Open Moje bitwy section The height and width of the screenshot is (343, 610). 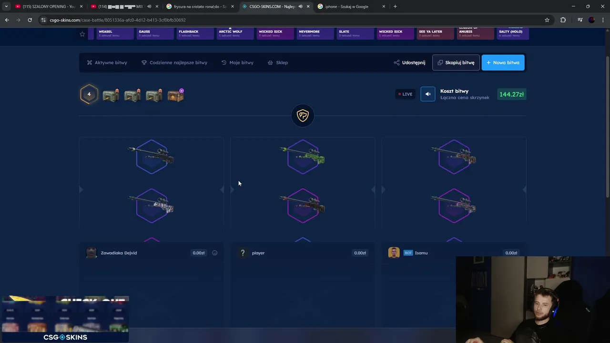click(237, 62)
